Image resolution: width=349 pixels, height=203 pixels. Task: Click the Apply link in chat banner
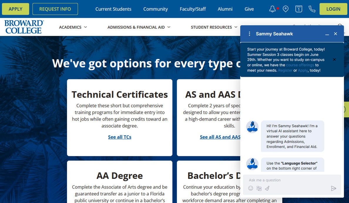coord(303,70)
